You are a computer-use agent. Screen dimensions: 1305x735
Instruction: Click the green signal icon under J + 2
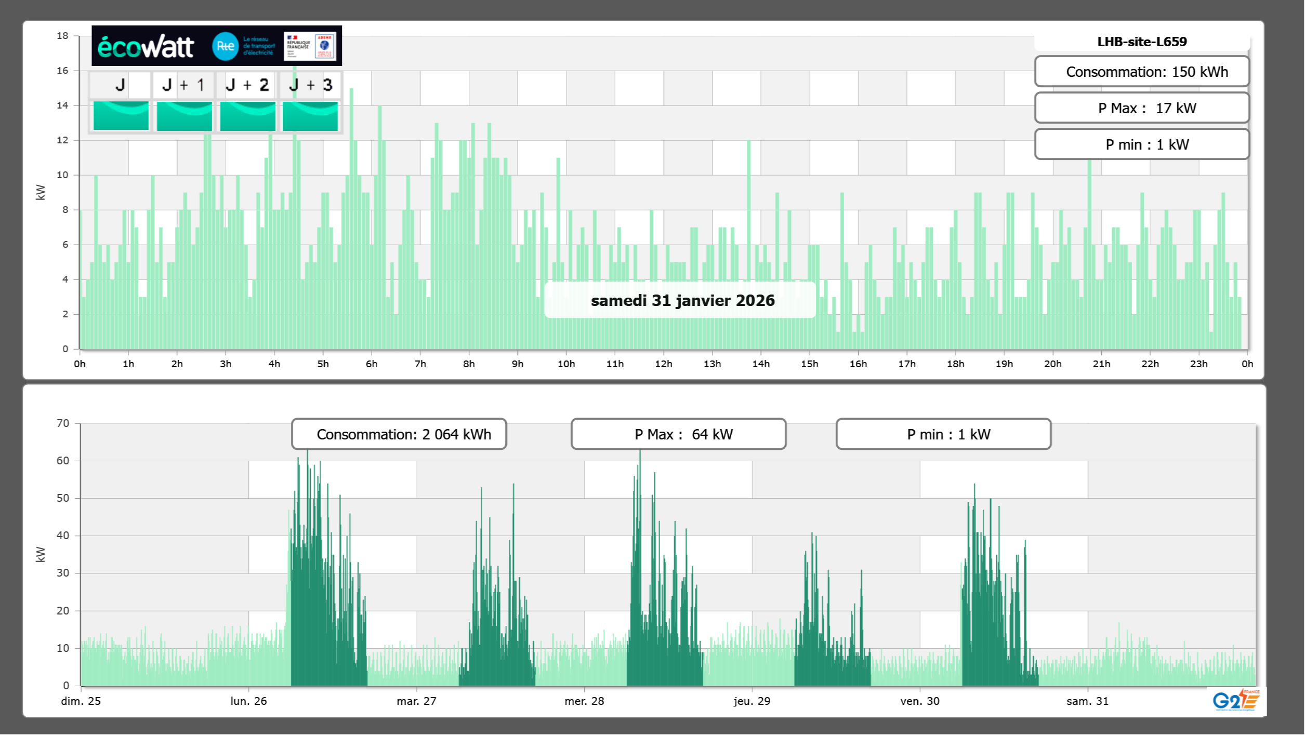[247, 116]
